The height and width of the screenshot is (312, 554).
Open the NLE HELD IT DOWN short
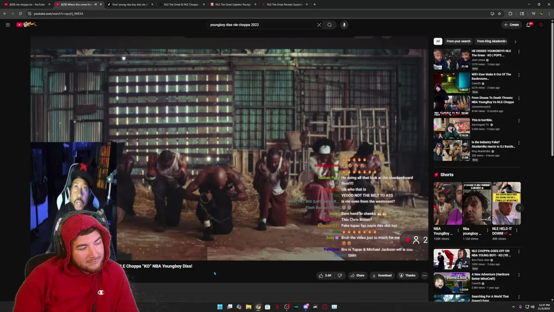click(506, 203)
